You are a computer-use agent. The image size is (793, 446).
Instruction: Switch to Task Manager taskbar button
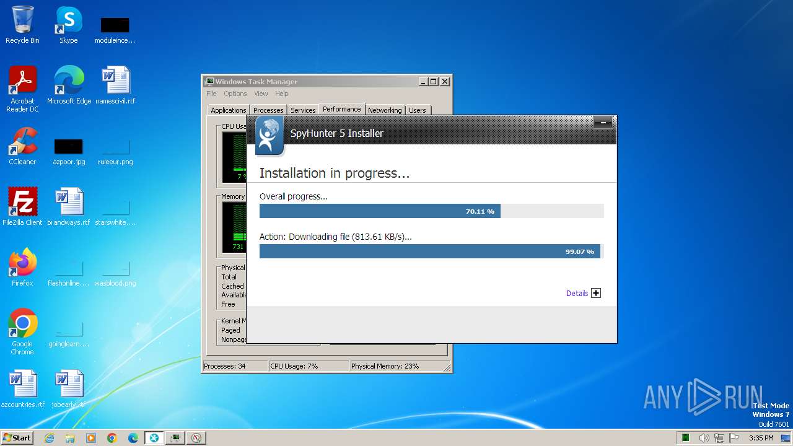[x=175, y=438]
